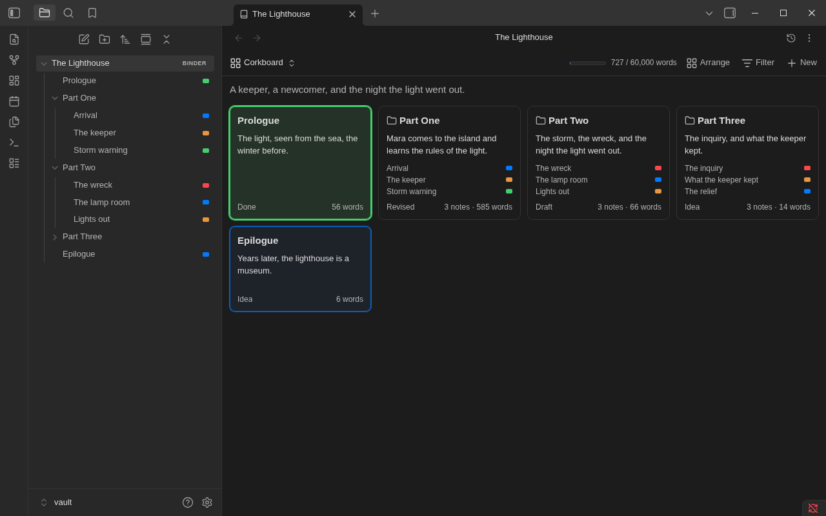Expand the Part Three folder

[x=55, y=237]
